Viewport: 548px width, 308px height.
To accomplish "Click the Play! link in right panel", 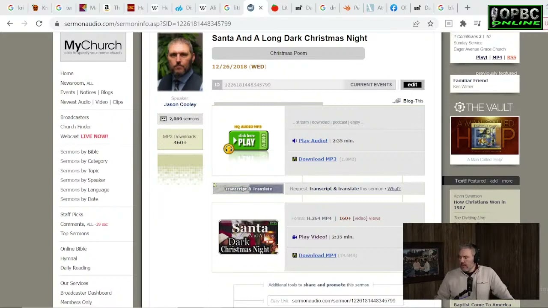I will [x=482, y=57].
